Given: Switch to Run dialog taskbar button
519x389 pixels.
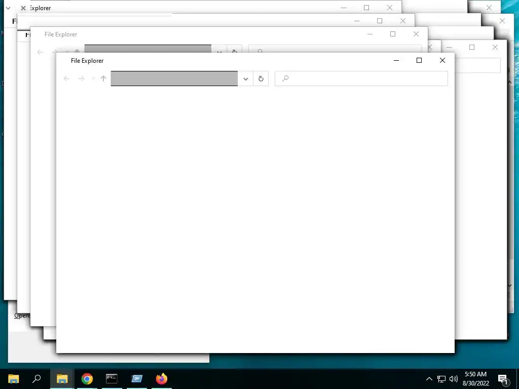Looking at the screenshot, I should click(x=136, y=379).
